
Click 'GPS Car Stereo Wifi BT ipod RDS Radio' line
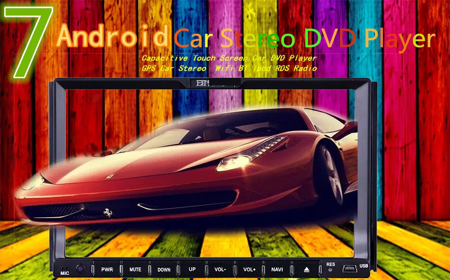[229, 68]
